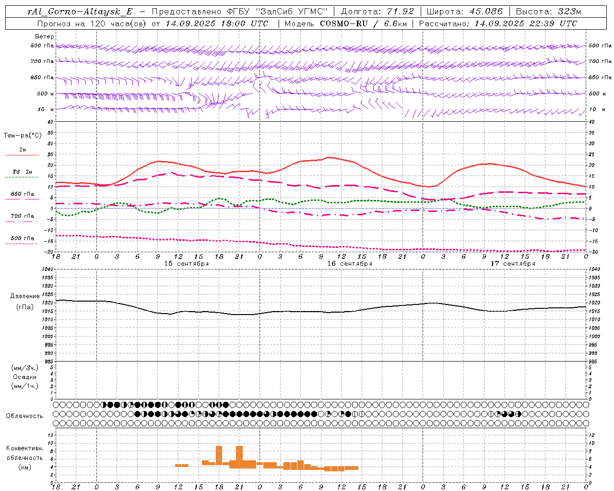This screenshot has width=614, height=491.
Task: Click the Осадки precipitation label
Action: click(x=25, y=377)
